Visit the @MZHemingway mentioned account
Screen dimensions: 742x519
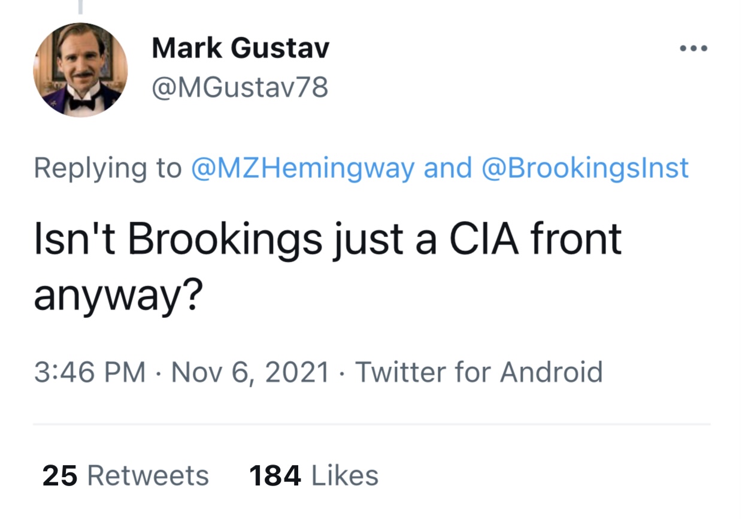[302, 168]
